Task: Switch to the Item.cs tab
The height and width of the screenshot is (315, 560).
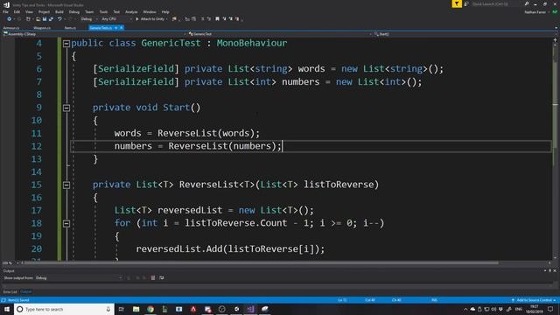Action: (70, 27)
